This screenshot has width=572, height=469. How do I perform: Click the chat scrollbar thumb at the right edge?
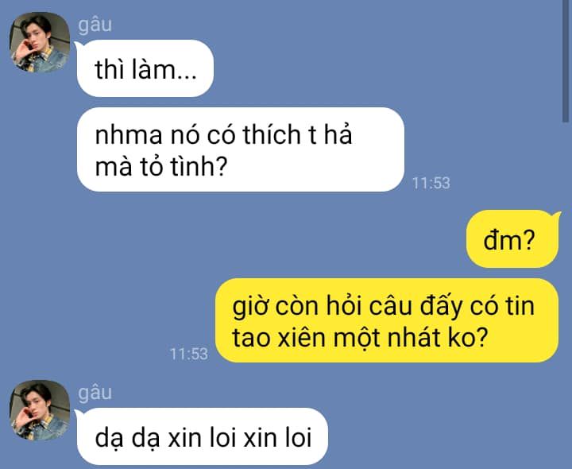(566, 60)
